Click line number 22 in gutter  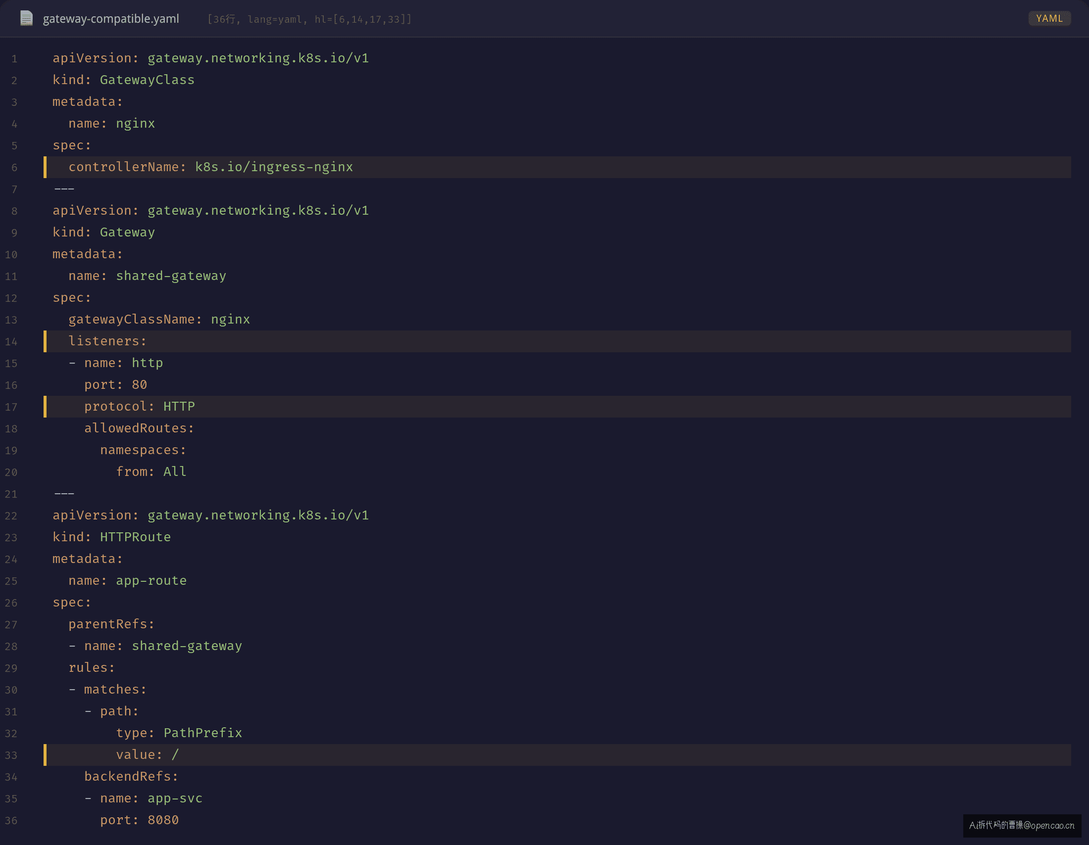point(11,516)
